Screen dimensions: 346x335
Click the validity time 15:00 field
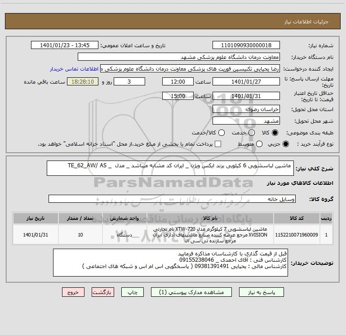coord(178,96)
